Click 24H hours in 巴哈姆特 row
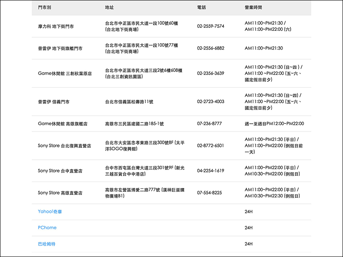Screen dimensions: 343x257 coord(249,244)
